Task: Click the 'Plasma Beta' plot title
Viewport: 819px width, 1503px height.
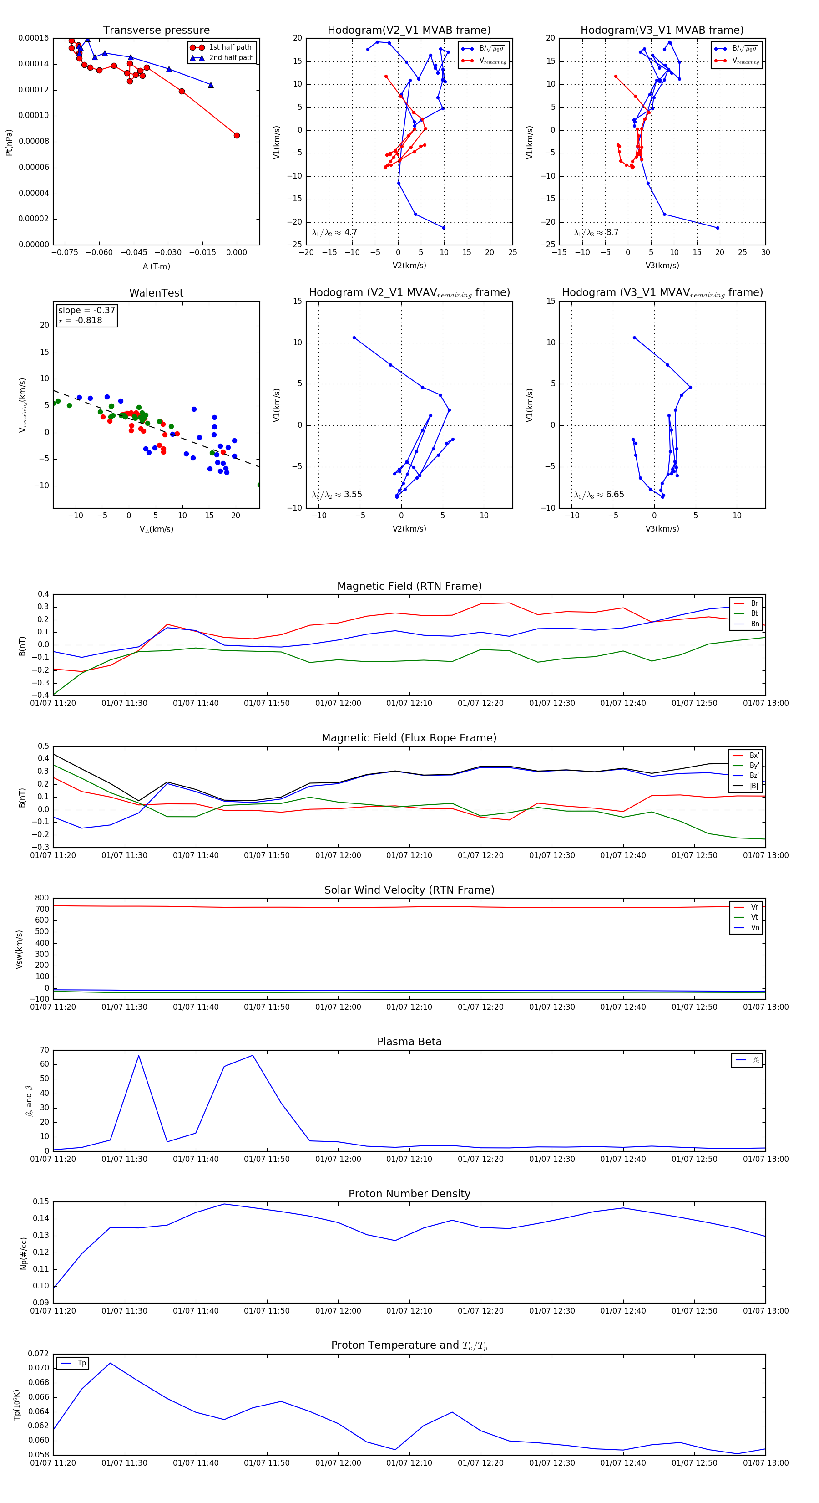Action: 409,1042
